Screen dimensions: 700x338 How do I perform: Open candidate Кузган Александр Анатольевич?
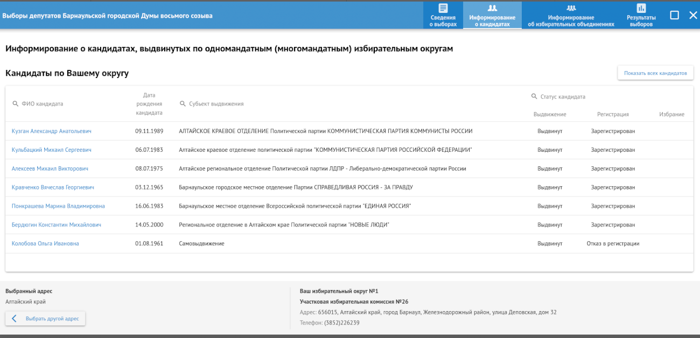pos(52,131)
